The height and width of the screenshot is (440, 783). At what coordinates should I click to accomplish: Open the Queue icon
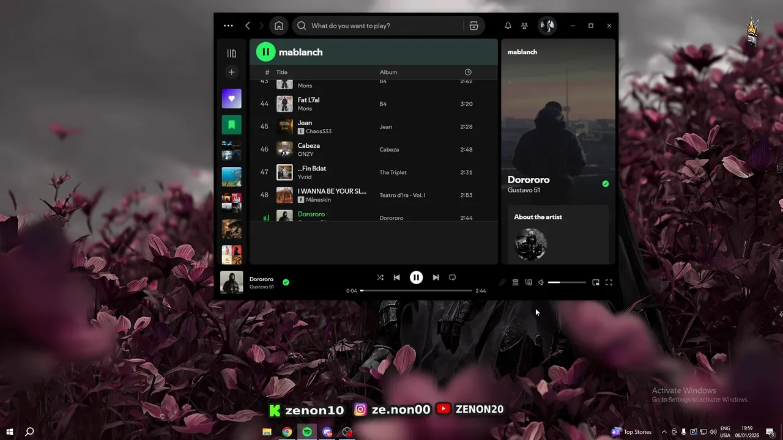coord(516,282)
